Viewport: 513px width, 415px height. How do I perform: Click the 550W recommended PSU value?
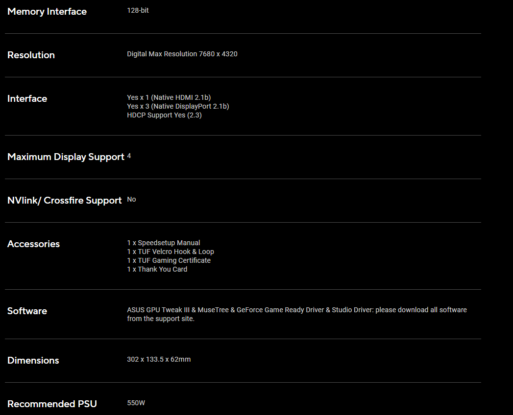[x=136, y=403]
